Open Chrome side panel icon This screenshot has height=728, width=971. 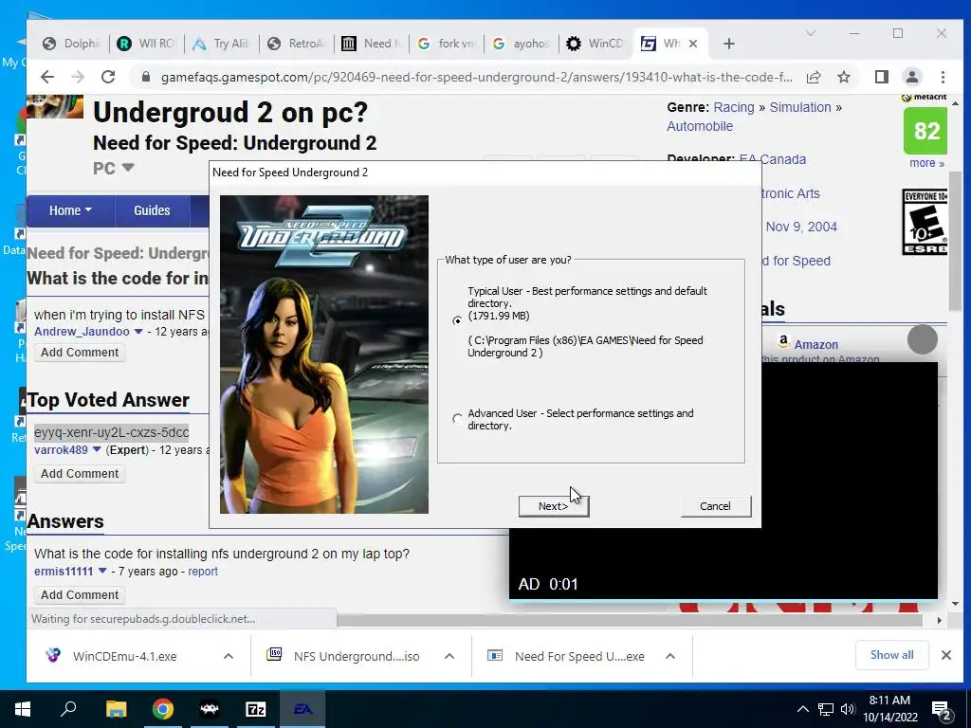pyautogui.click(x=881, y=77)
